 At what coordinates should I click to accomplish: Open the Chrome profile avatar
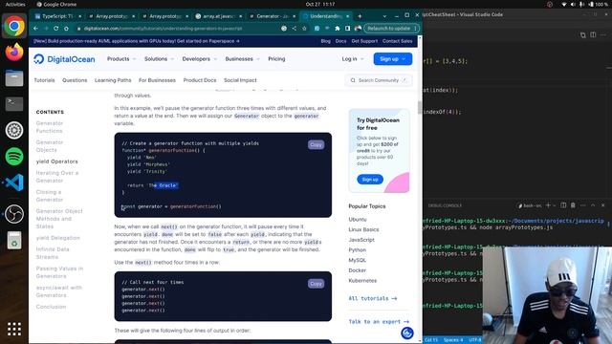(358, 29)
